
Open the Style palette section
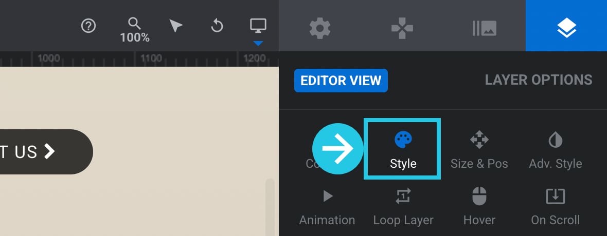pos(403,149)
